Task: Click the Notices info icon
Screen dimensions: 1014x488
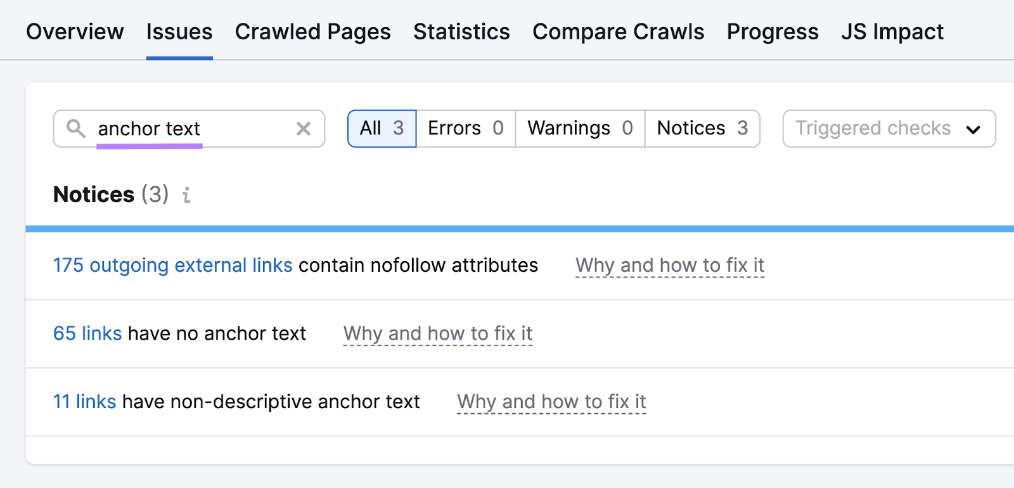Action: point(186,195)
